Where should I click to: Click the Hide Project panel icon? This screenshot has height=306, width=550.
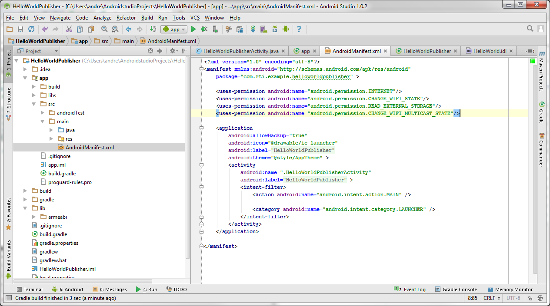pyautogui.click(x=184, y=51)
